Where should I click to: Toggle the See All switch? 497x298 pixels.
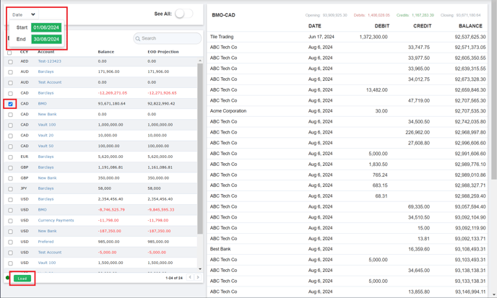[183, 14]
